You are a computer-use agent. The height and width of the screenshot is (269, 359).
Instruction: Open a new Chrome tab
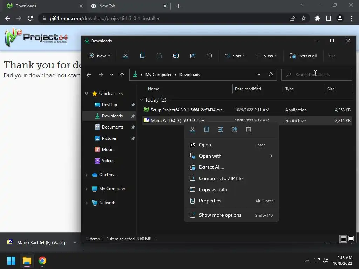178,6
